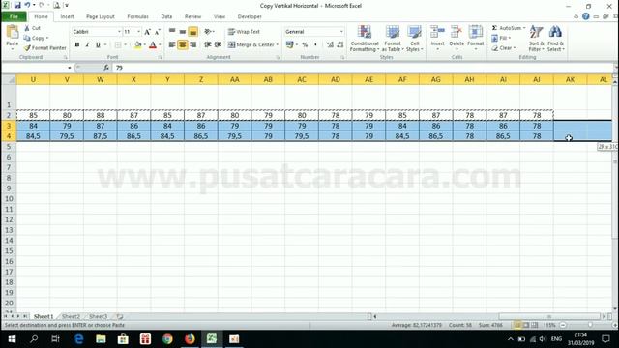Click the Decrease Font Size icon
Viewport: 619px width, 348px height.
pos(157,32)
